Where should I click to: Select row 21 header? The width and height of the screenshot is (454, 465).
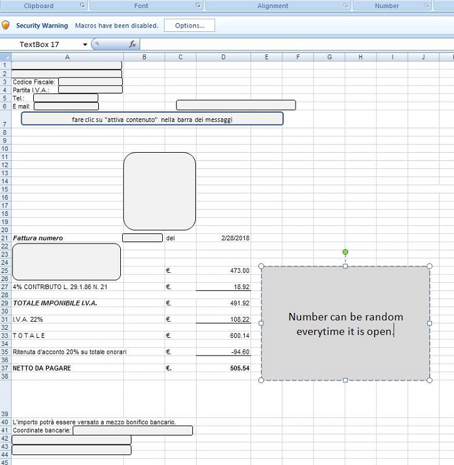(x=6, y=238)
